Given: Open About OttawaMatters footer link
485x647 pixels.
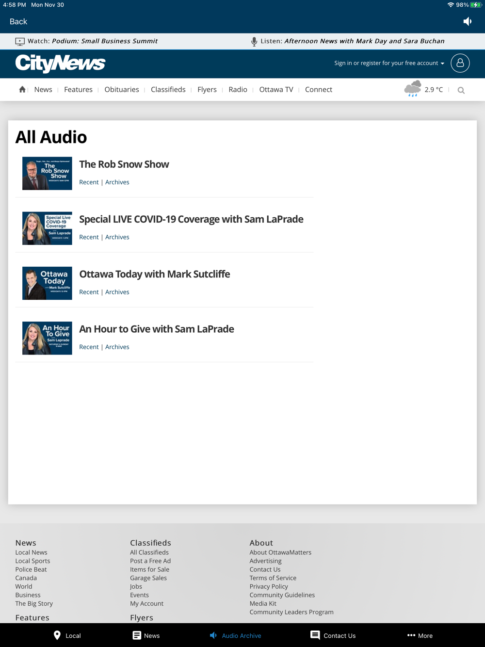Looking at the screenshot, I should (280, 552).
